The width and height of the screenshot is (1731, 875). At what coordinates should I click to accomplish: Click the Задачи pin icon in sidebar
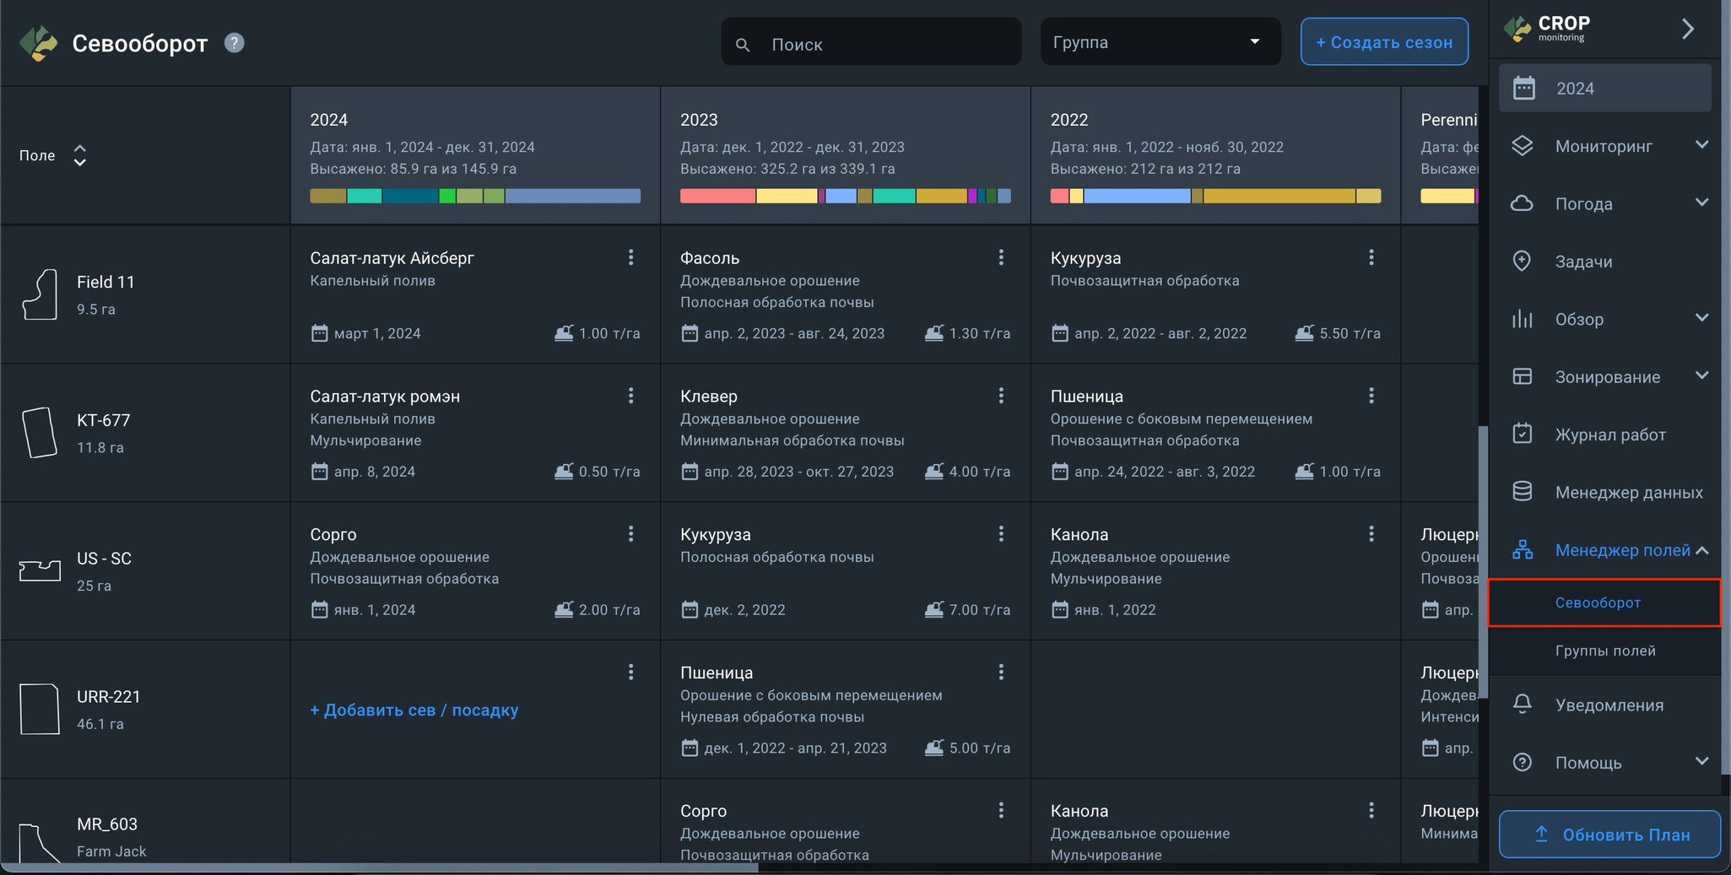point(1521,261)
